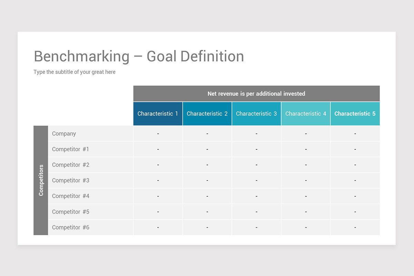Click Company cell under Characteristic 5
Viewport: 414px width, 276px height.
[355, 134]
